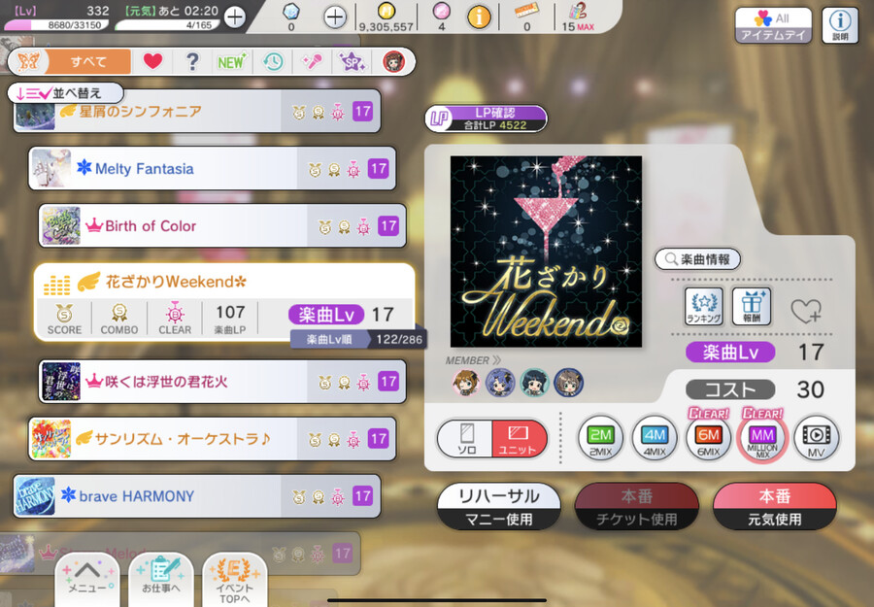Play the MV for the selected song
Viewport: 874px width, 607px height.
pyautogui.click(x=816, y=439)
